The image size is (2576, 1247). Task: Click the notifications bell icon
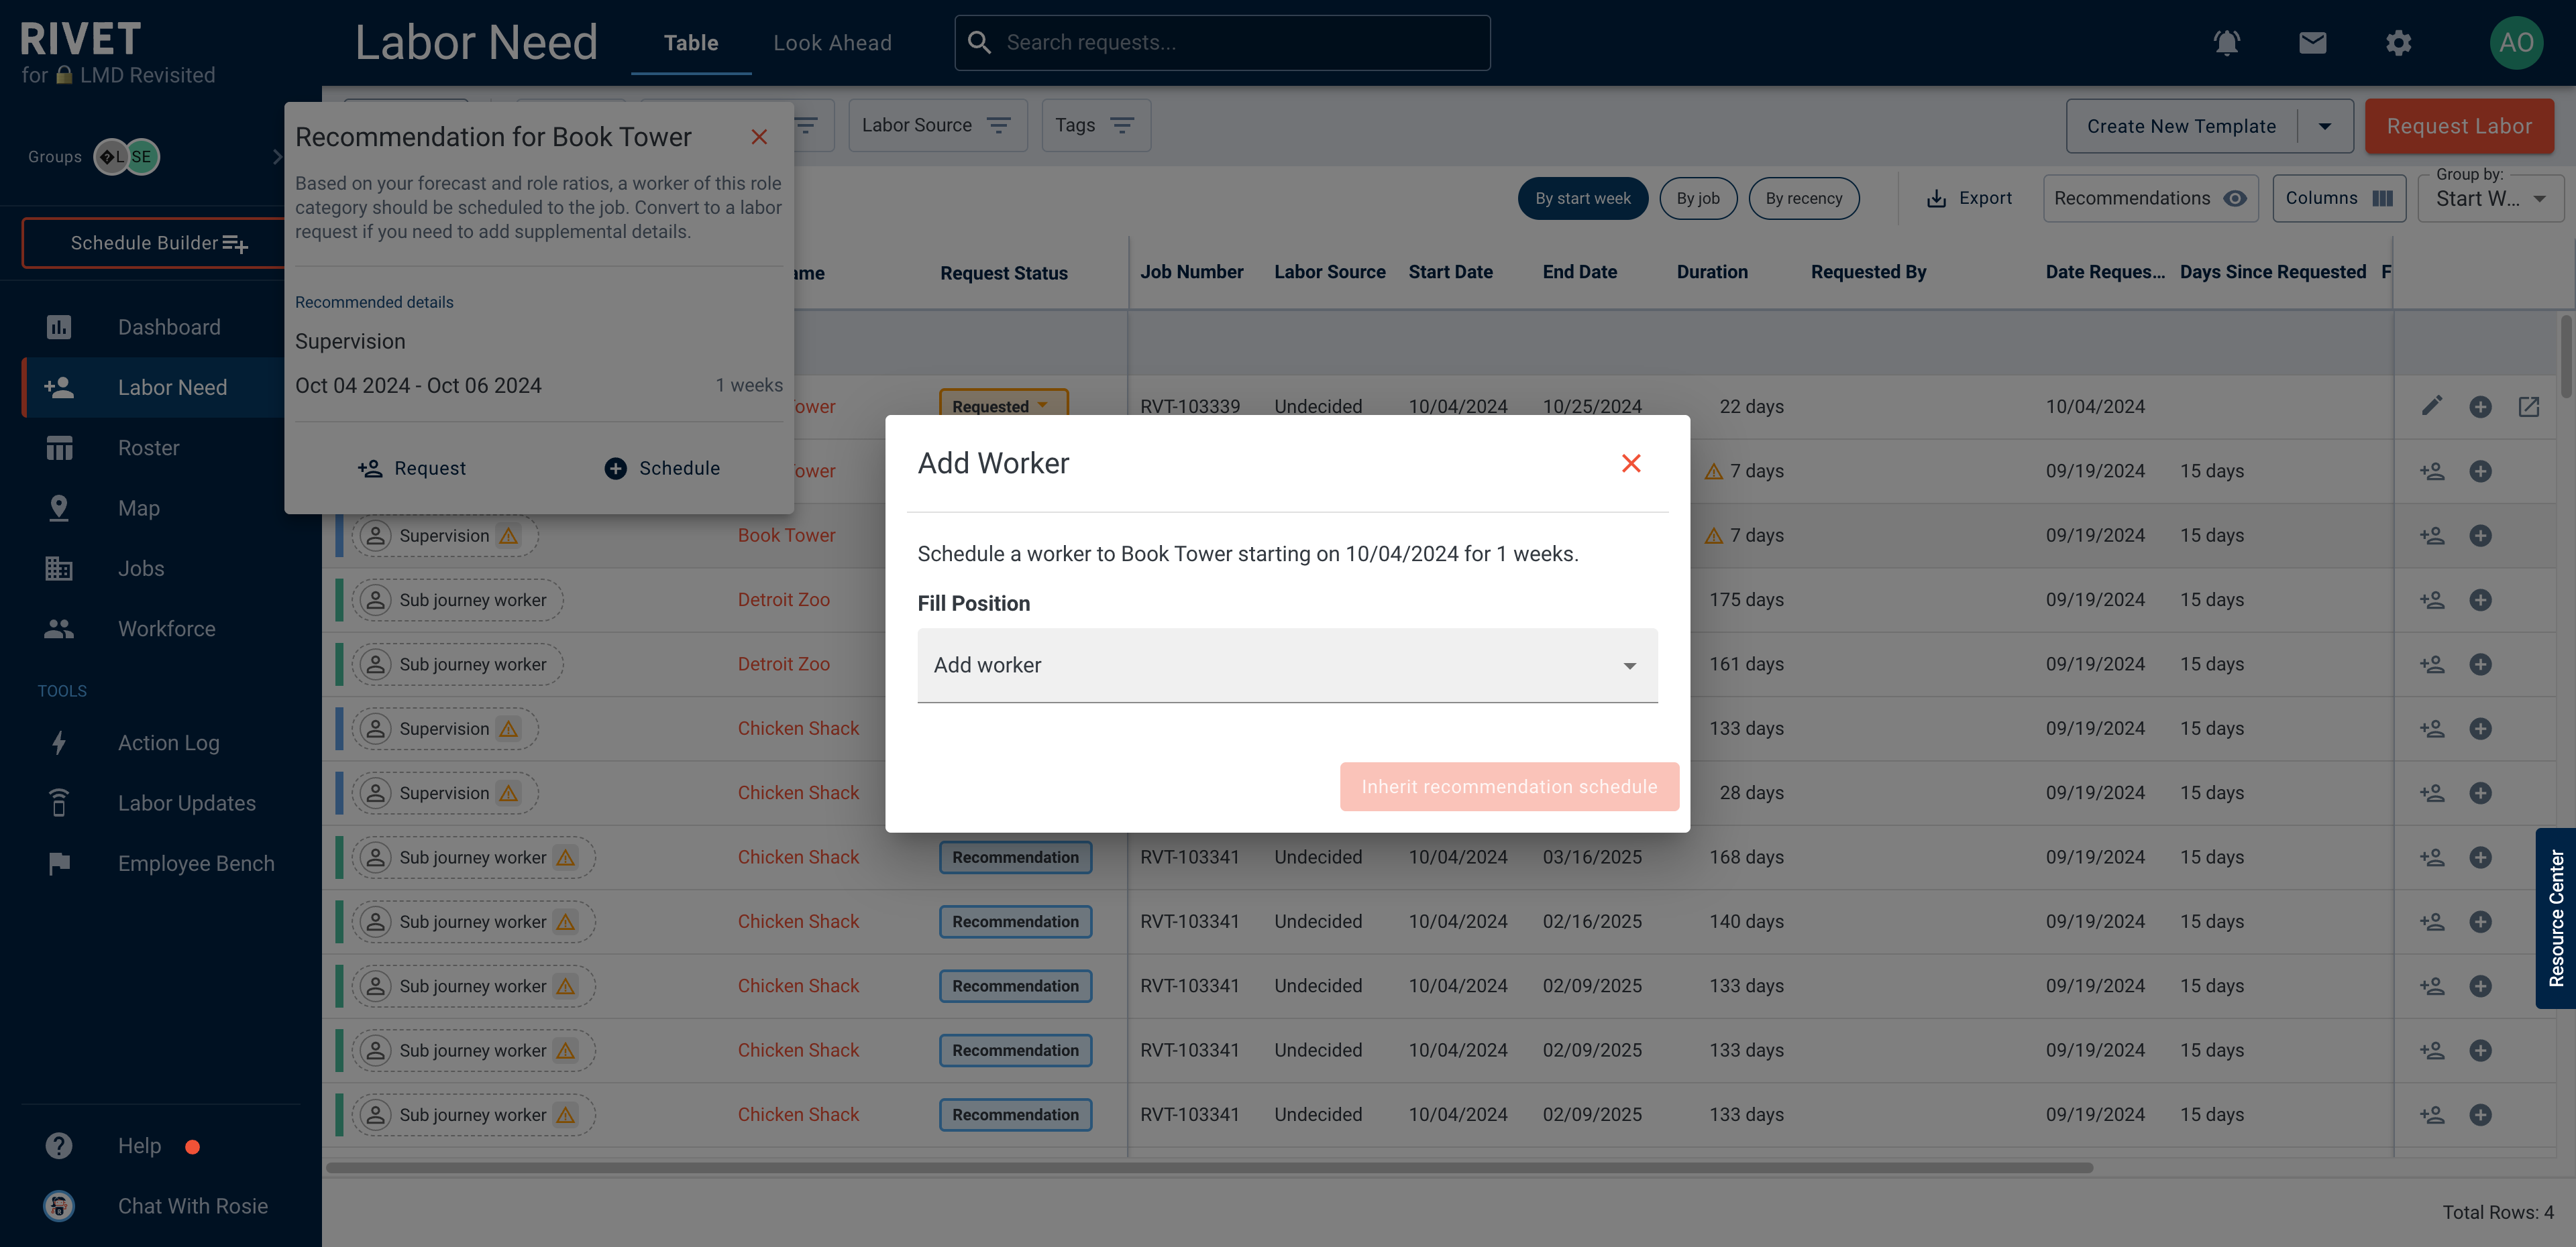pos(2228,43)
